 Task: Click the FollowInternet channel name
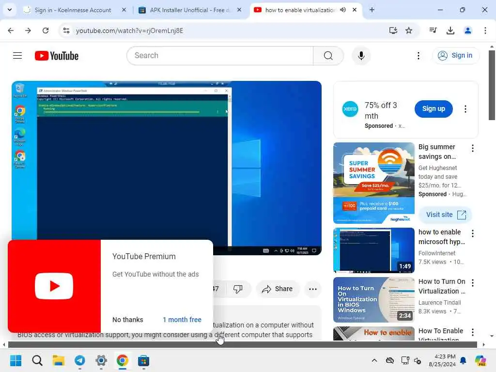[x=436, y=253]
